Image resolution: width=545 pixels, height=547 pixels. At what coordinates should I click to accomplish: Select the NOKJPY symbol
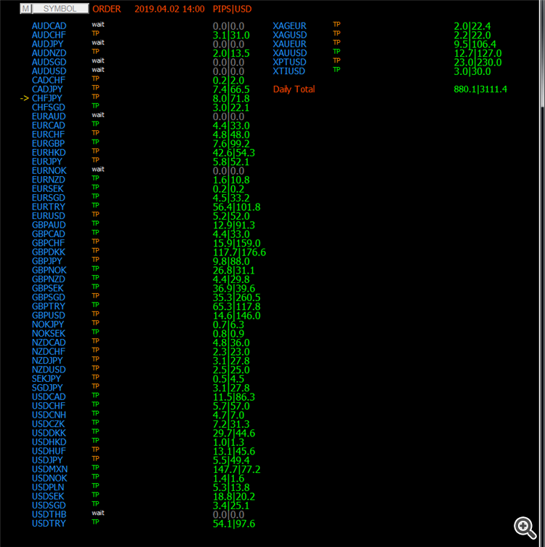point(48,324)
